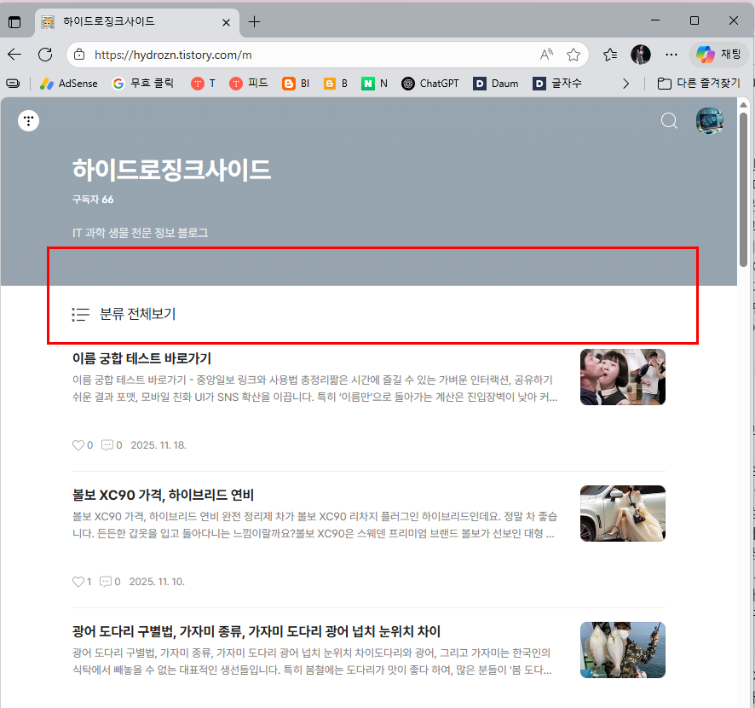This screenshot has width=755, height=708.
Task: Open the browser user profile picture
Action: click(641, 55)
